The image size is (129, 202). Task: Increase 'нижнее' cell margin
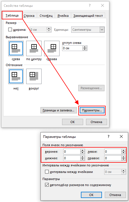tap(82, 157)
